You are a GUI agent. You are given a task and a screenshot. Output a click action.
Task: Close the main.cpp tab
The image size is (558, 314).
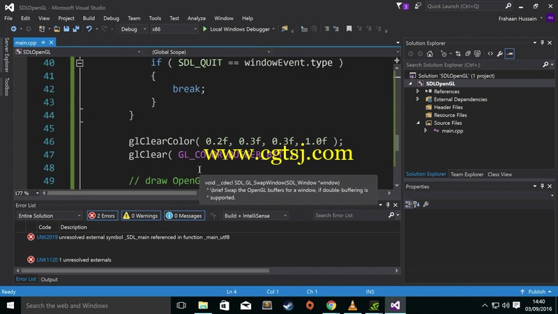tap(51, 43)
